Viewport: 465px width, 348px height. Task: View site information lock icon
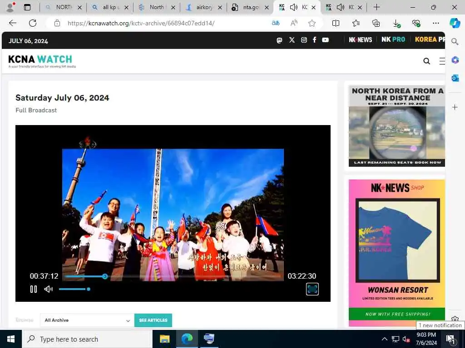(x=57, y=23)
